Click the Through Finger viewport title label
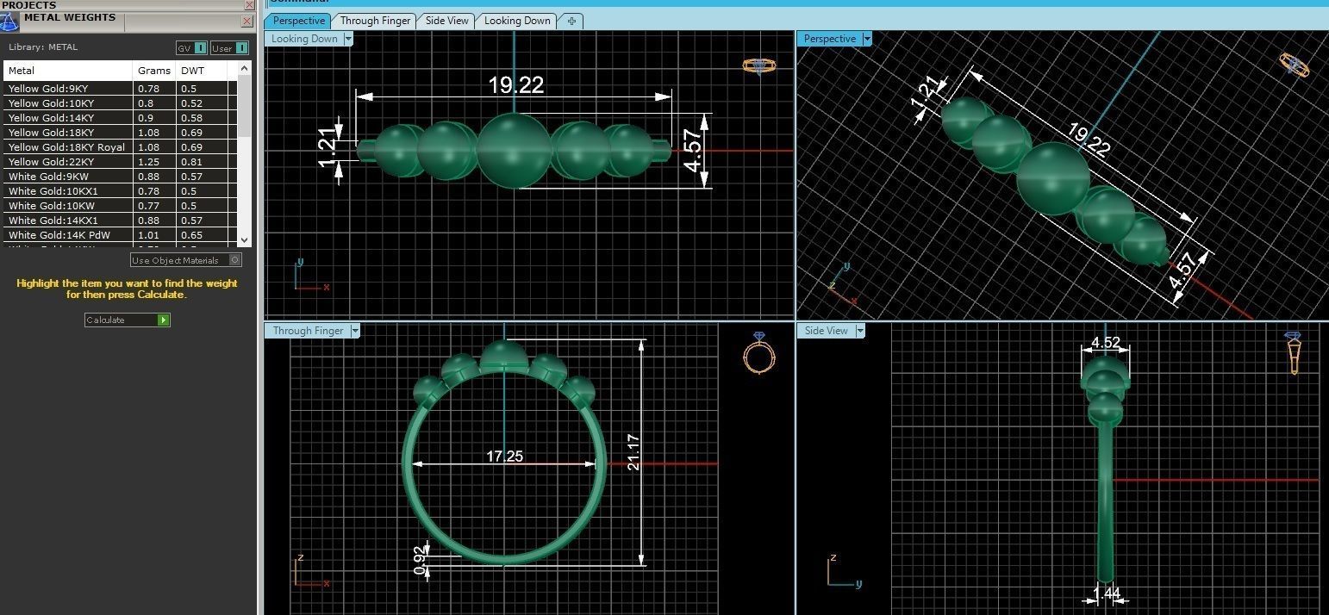The height and width of the screenshot is (615, 1329). (x=308, y=331)
